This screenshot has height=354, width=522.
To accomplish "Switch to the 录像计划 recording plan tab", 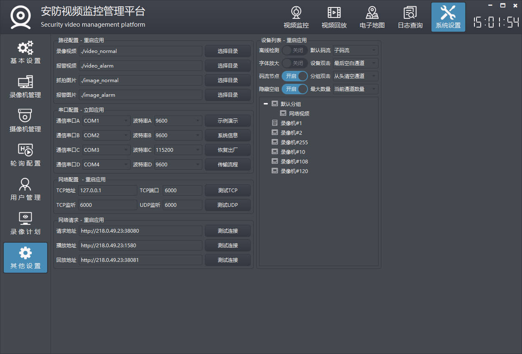I will coord(25,223).
